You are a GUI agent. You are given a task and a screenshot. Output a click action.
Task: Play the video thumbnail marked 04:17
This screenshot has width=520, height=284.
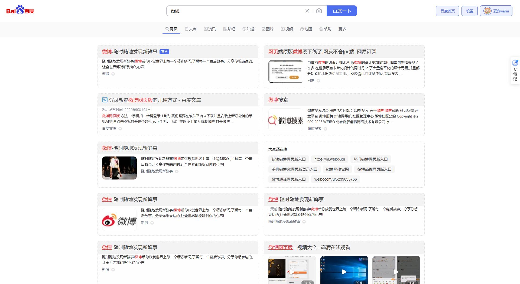click(292, 270)
